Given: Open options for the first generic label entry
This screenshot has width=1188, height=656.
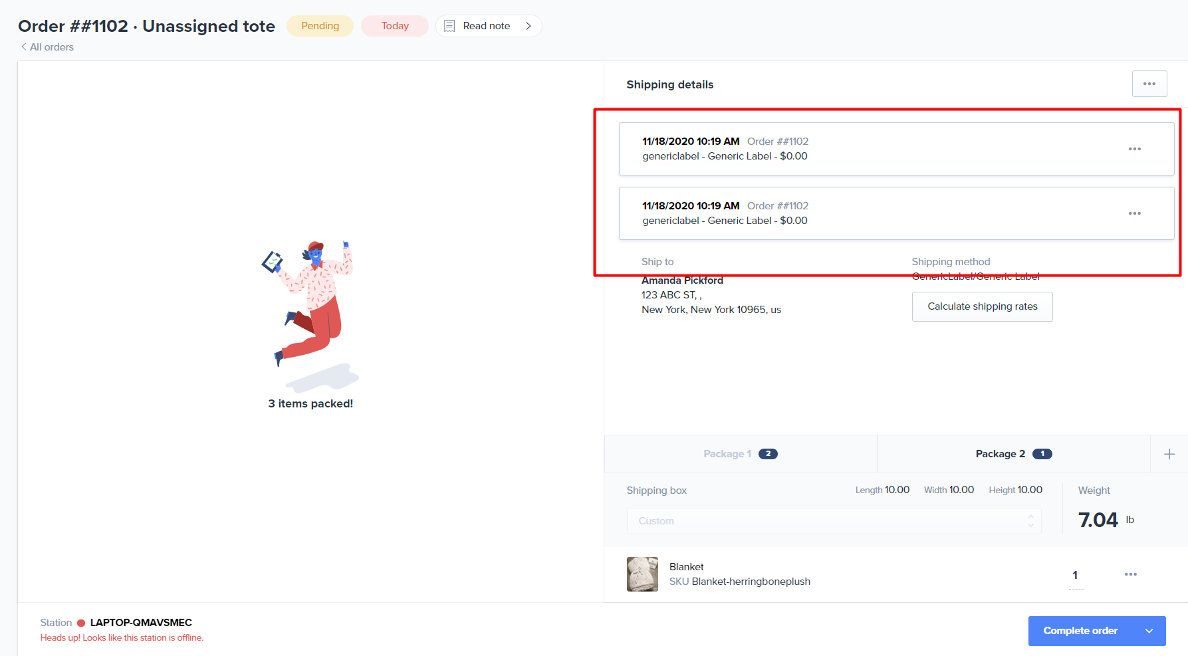Looking at the screenshot, I should point(1134,149).
